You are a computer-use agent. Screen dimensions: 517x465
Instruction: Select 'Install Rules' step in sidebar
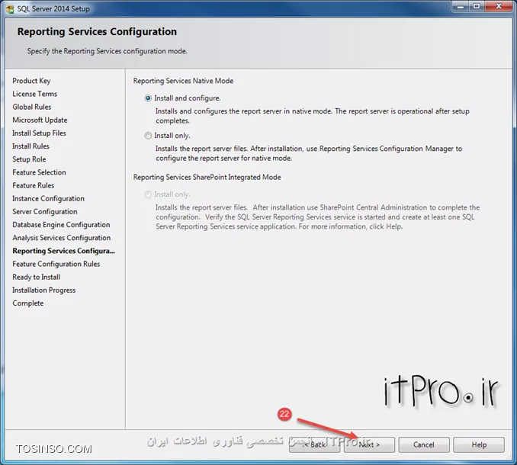tap(31, 146)
